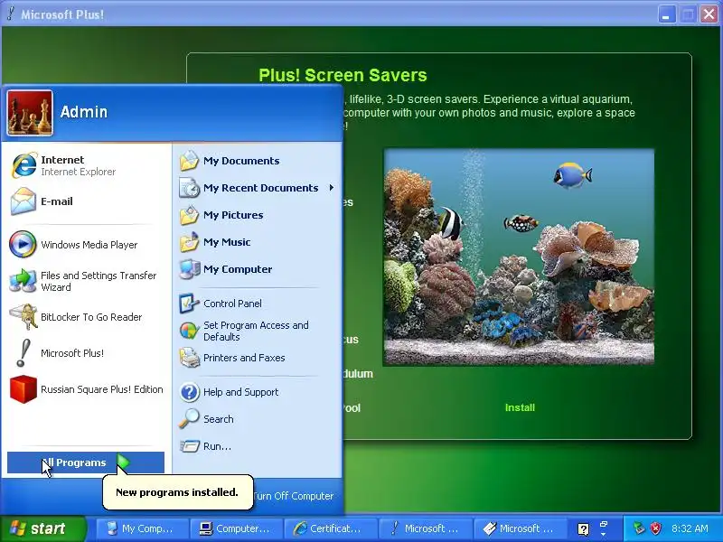Open BitLocker To Go Reader icon
723x542 pixels.
(23, 317)
